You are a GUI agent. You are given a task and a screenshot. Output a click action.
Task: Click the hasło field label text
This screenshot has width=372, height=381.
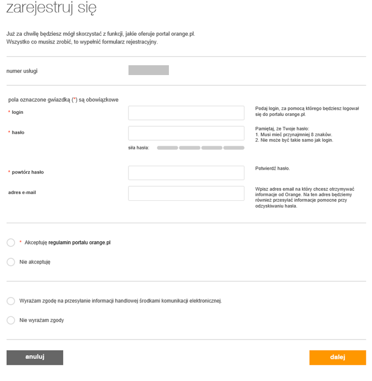coord(18,133)
